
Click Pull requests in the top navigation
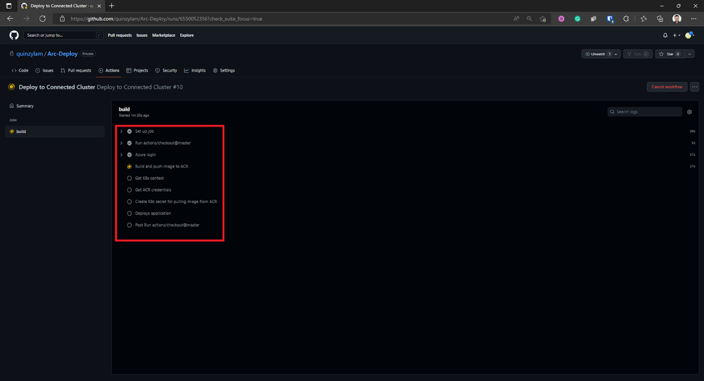tap(120, 35)
